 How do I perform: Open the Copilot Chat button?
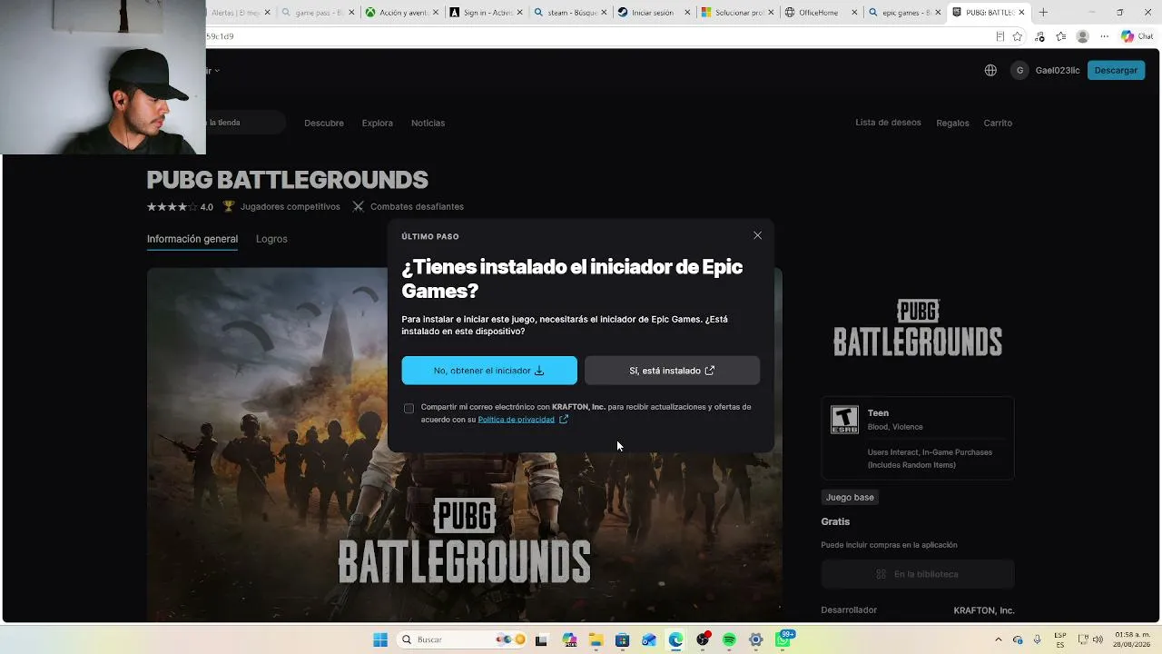click(1139, 36)
